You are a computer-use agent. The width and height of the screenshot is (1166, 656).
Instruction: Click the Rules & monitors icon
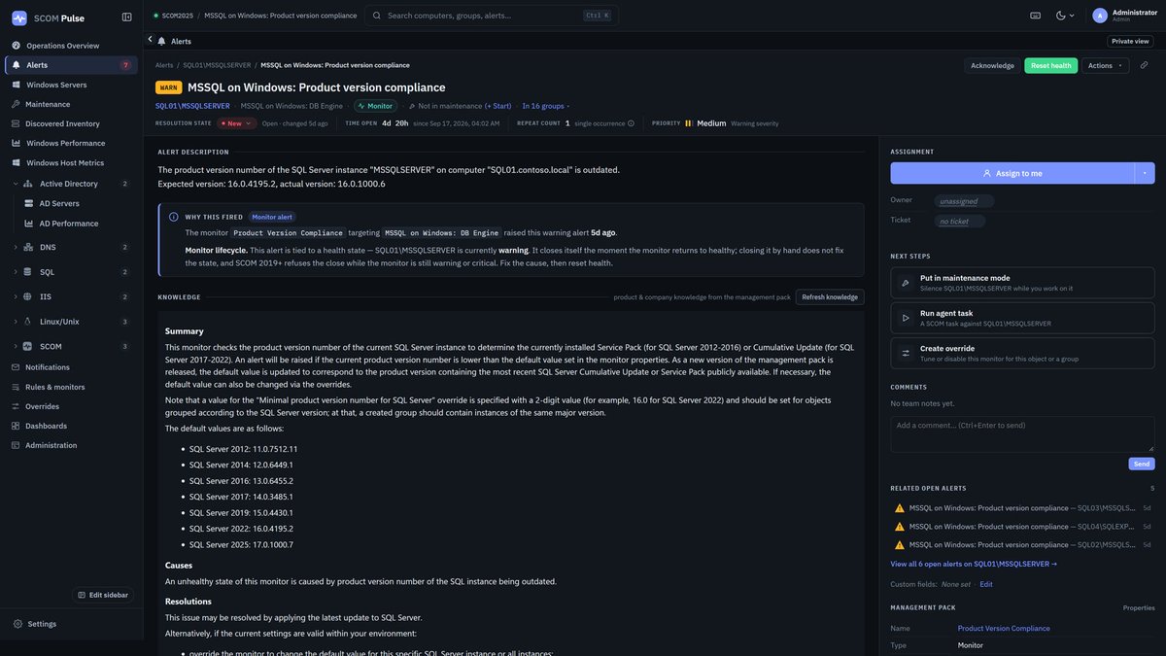click(17, 387)
